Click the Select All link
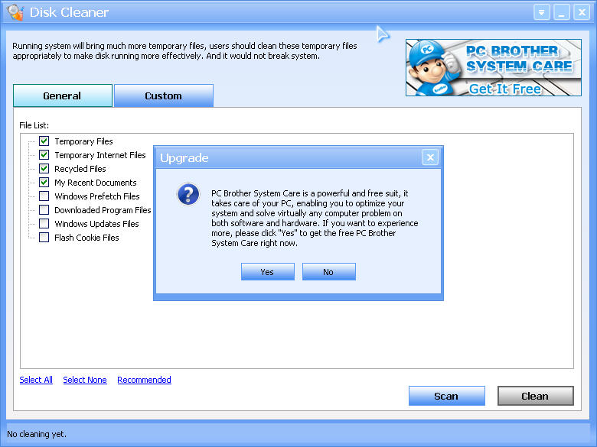Screen dimensions: 597x447 pyautogui.click(x=36, y=380)
